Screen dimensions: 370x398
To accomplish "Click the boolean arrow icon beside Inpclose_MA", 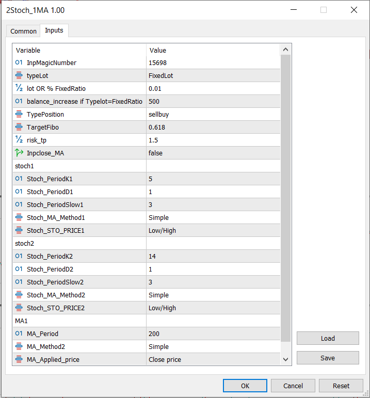I will (x=19, y=153).
